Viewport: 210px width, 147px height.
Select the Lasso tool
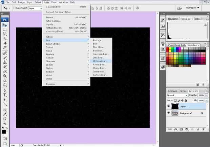(x=5, y=34)
